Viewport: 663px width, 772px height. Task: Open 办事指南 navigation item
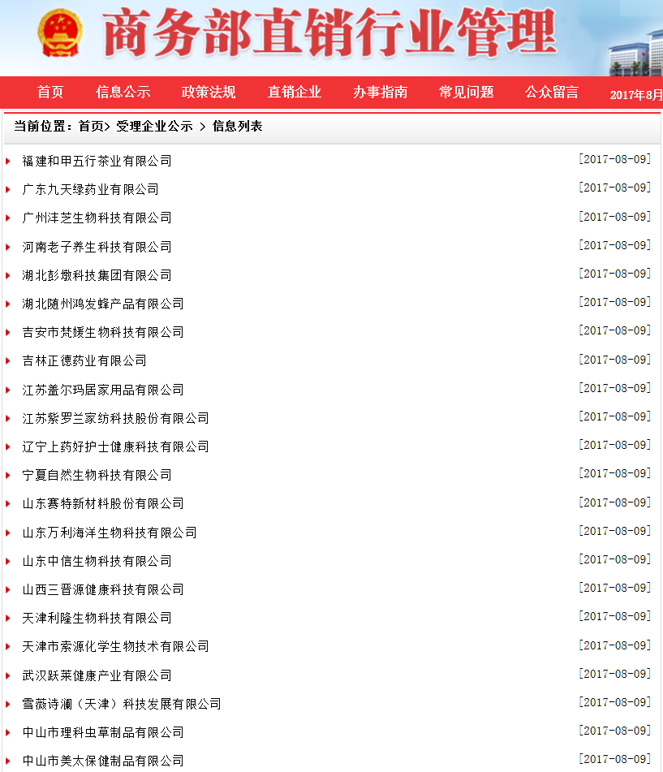380,93
